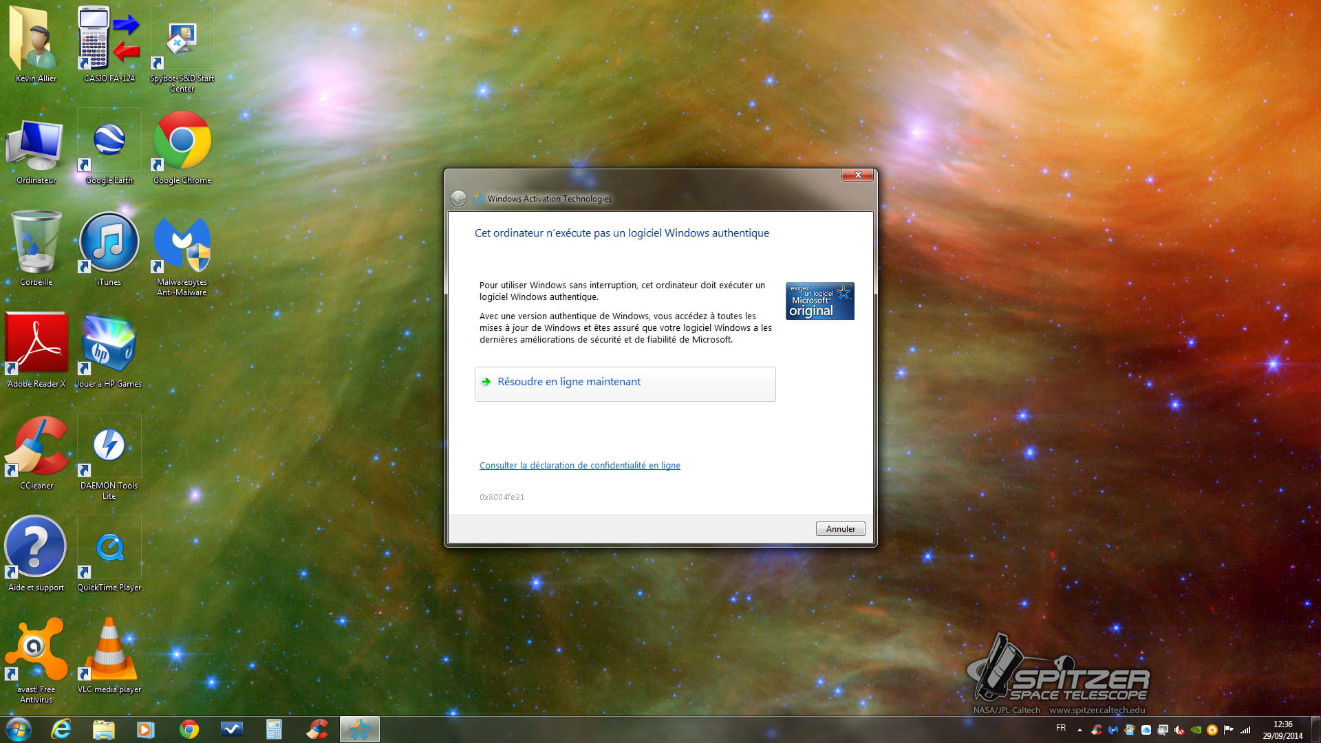Show hidden tray icons arrow
Image resolution: width=1321 pixels, height=743 pixels.
pos(1080,730)
